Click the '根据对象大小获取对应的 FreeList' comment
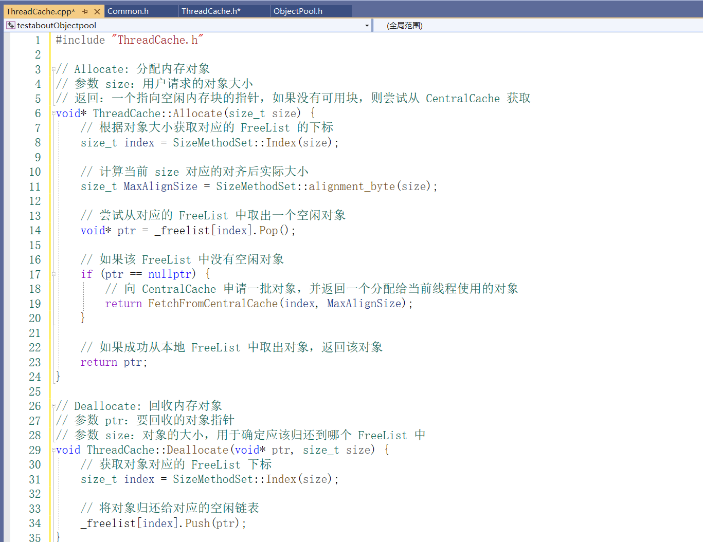Viewport: 703px width, 542px height. (x=207, y=127)
